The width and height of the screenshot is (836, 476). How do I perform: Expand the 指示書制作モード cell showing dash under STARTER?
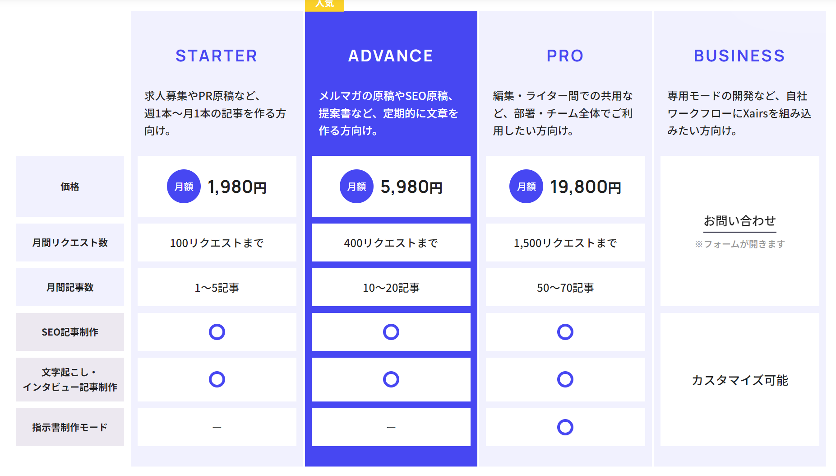[x=217, y=427]
